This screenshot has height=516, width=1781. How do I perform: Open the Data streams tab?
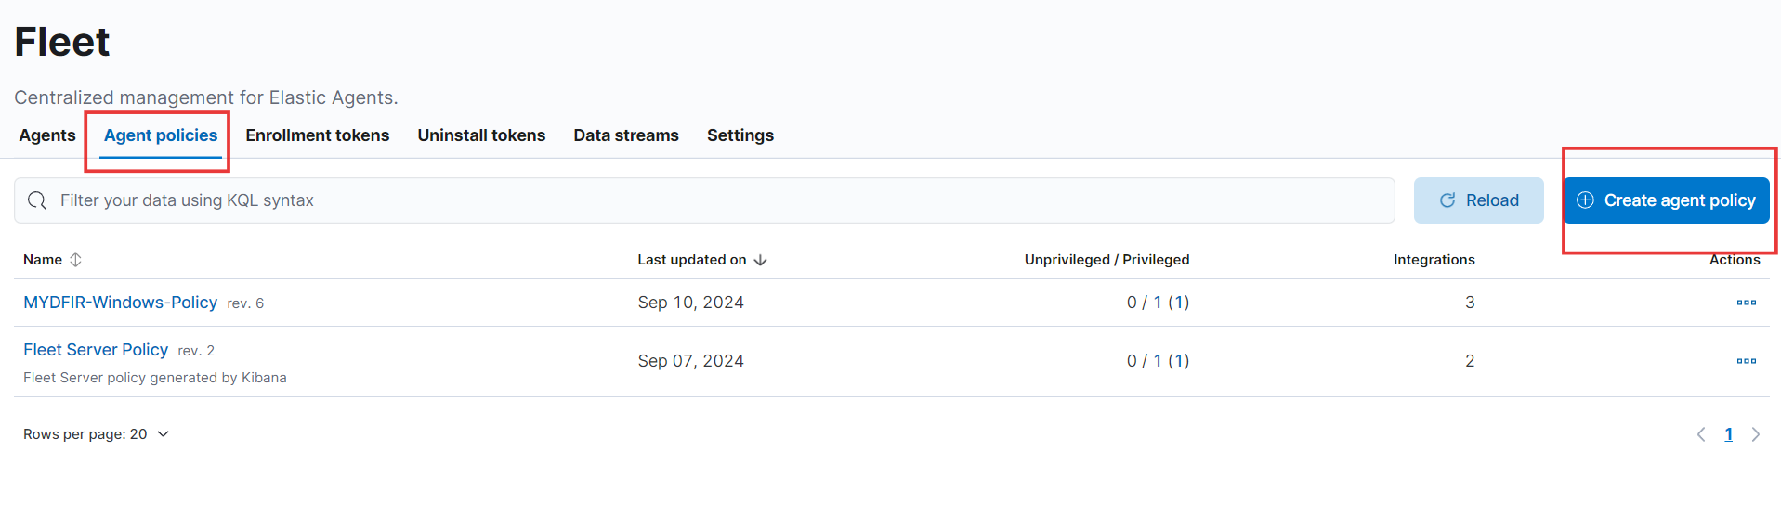click(x=626, y=135)
